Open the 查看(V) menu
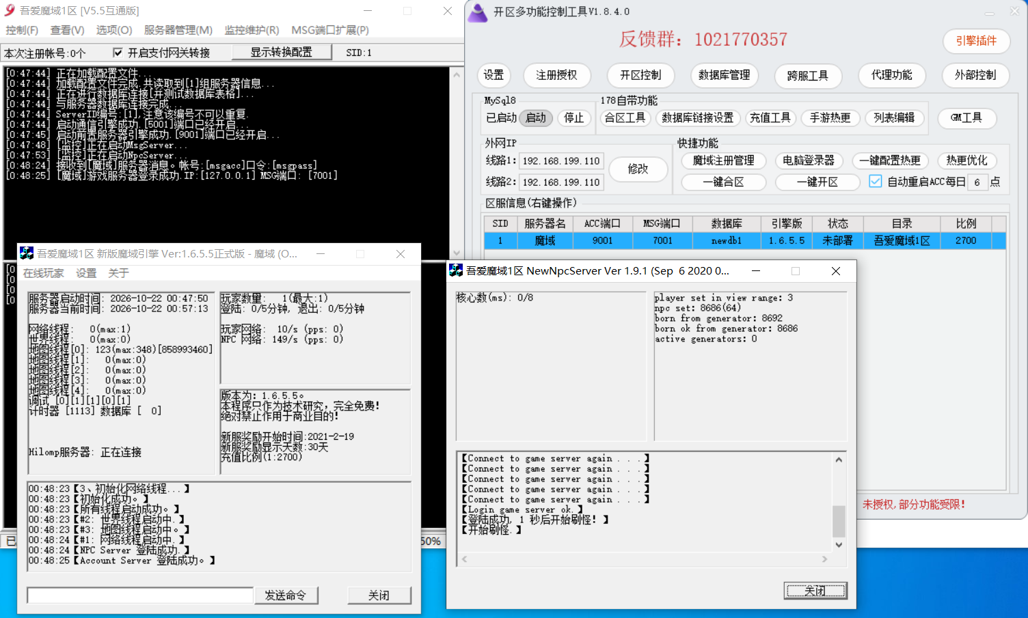The width and height of the screenshot is (1028, 618). coord(67,30)
